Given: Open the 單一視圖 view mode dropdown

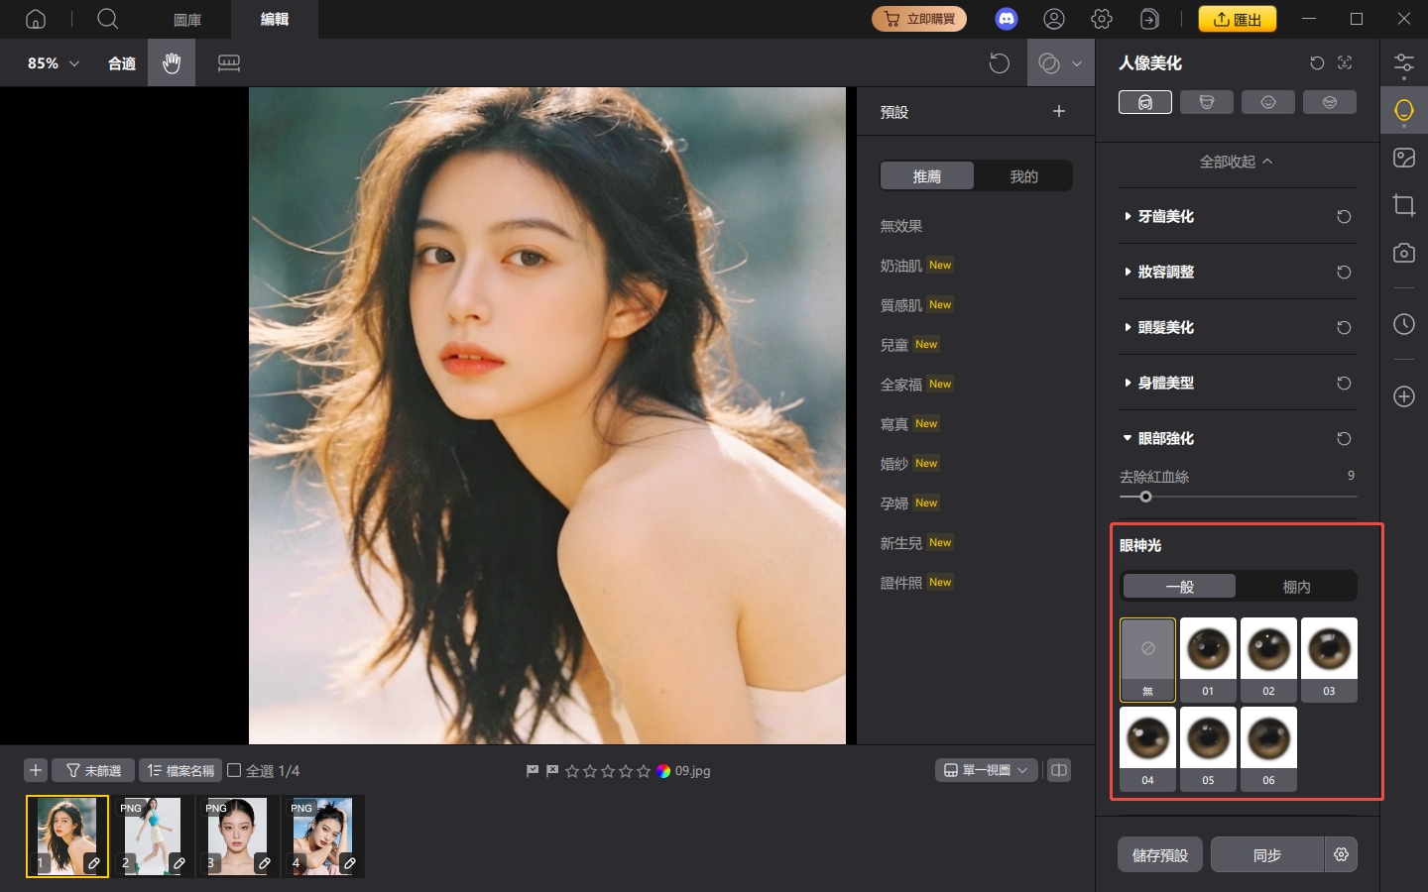Looking at the screenshot, I should [986, 770].
